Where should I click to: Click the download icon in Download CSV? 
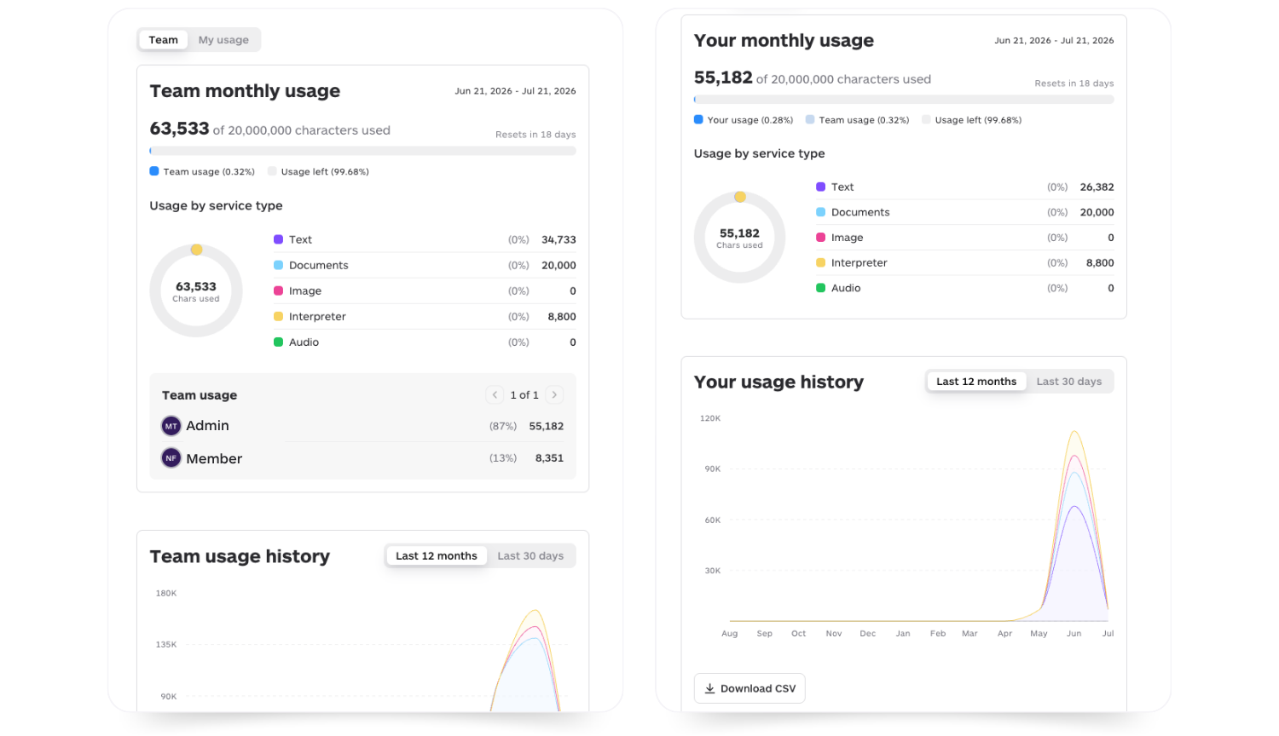[709, 688]
